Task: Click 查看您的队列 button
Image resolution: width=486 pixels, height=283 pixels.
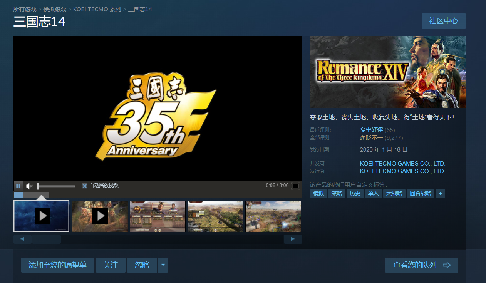Action: click(x=422, y=265)
